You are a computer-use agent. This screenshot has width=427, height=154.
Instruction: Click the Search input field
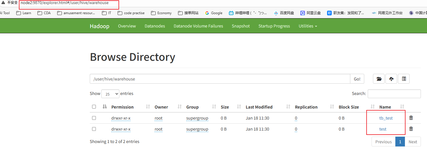394,94
